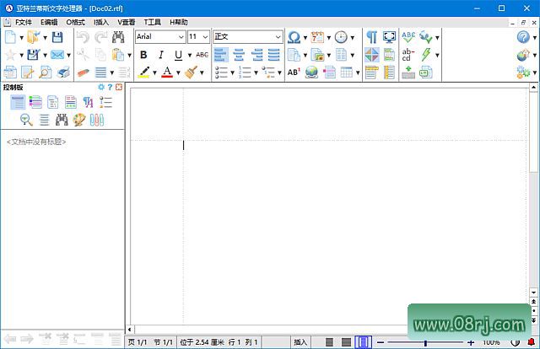Toggle bold formatting
Screen dimensions: 540x349
pos(143,55)
